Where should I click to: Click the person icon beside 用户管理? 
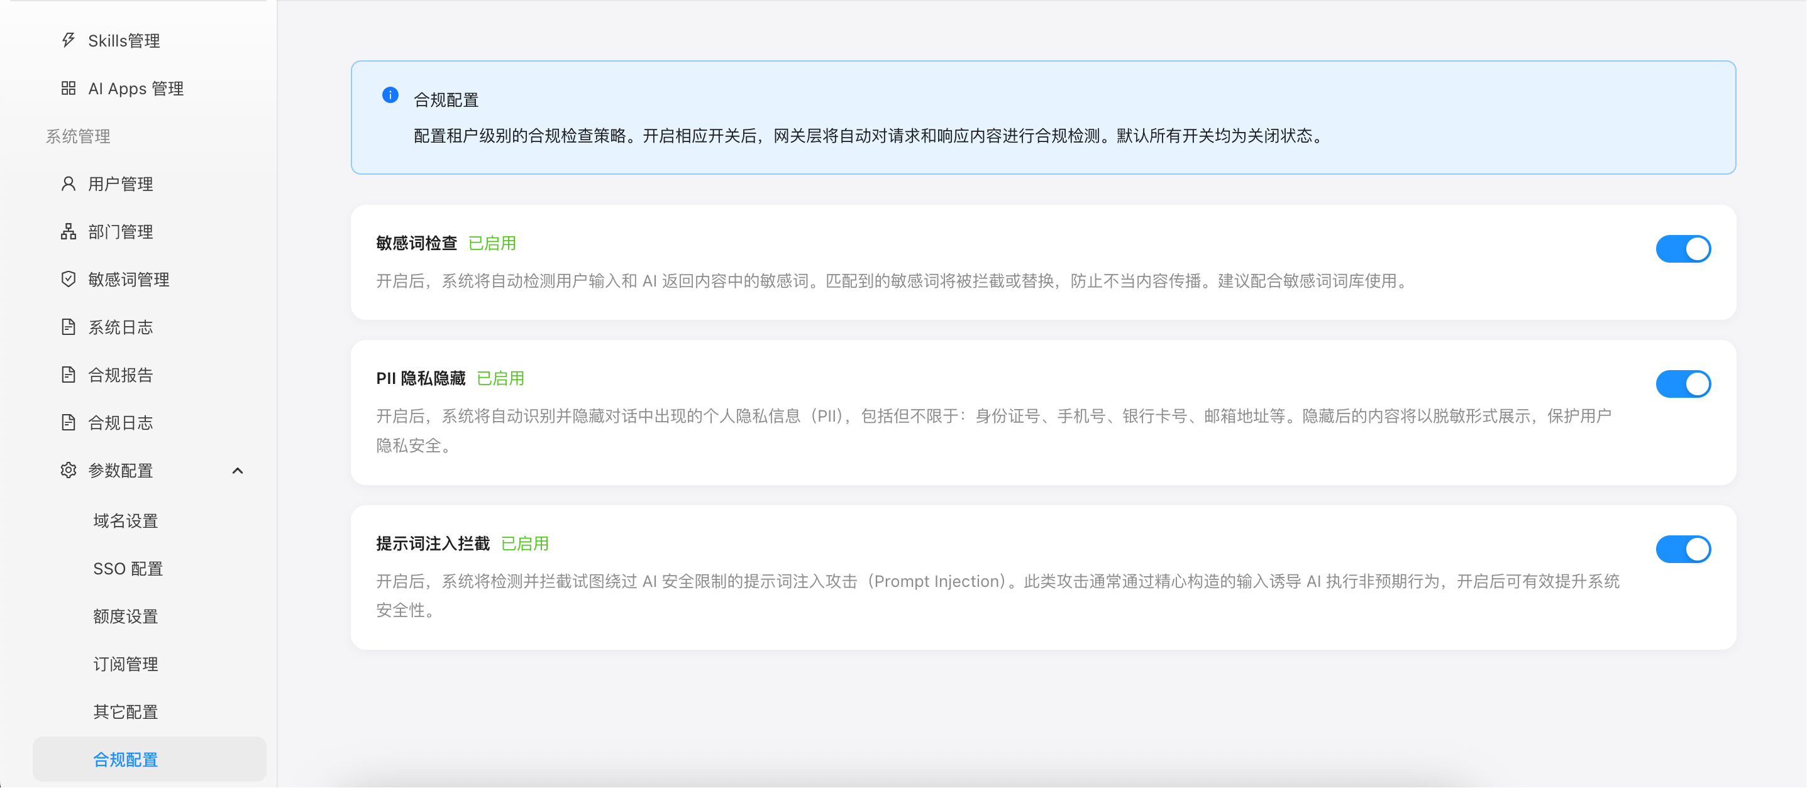point(68,183)
